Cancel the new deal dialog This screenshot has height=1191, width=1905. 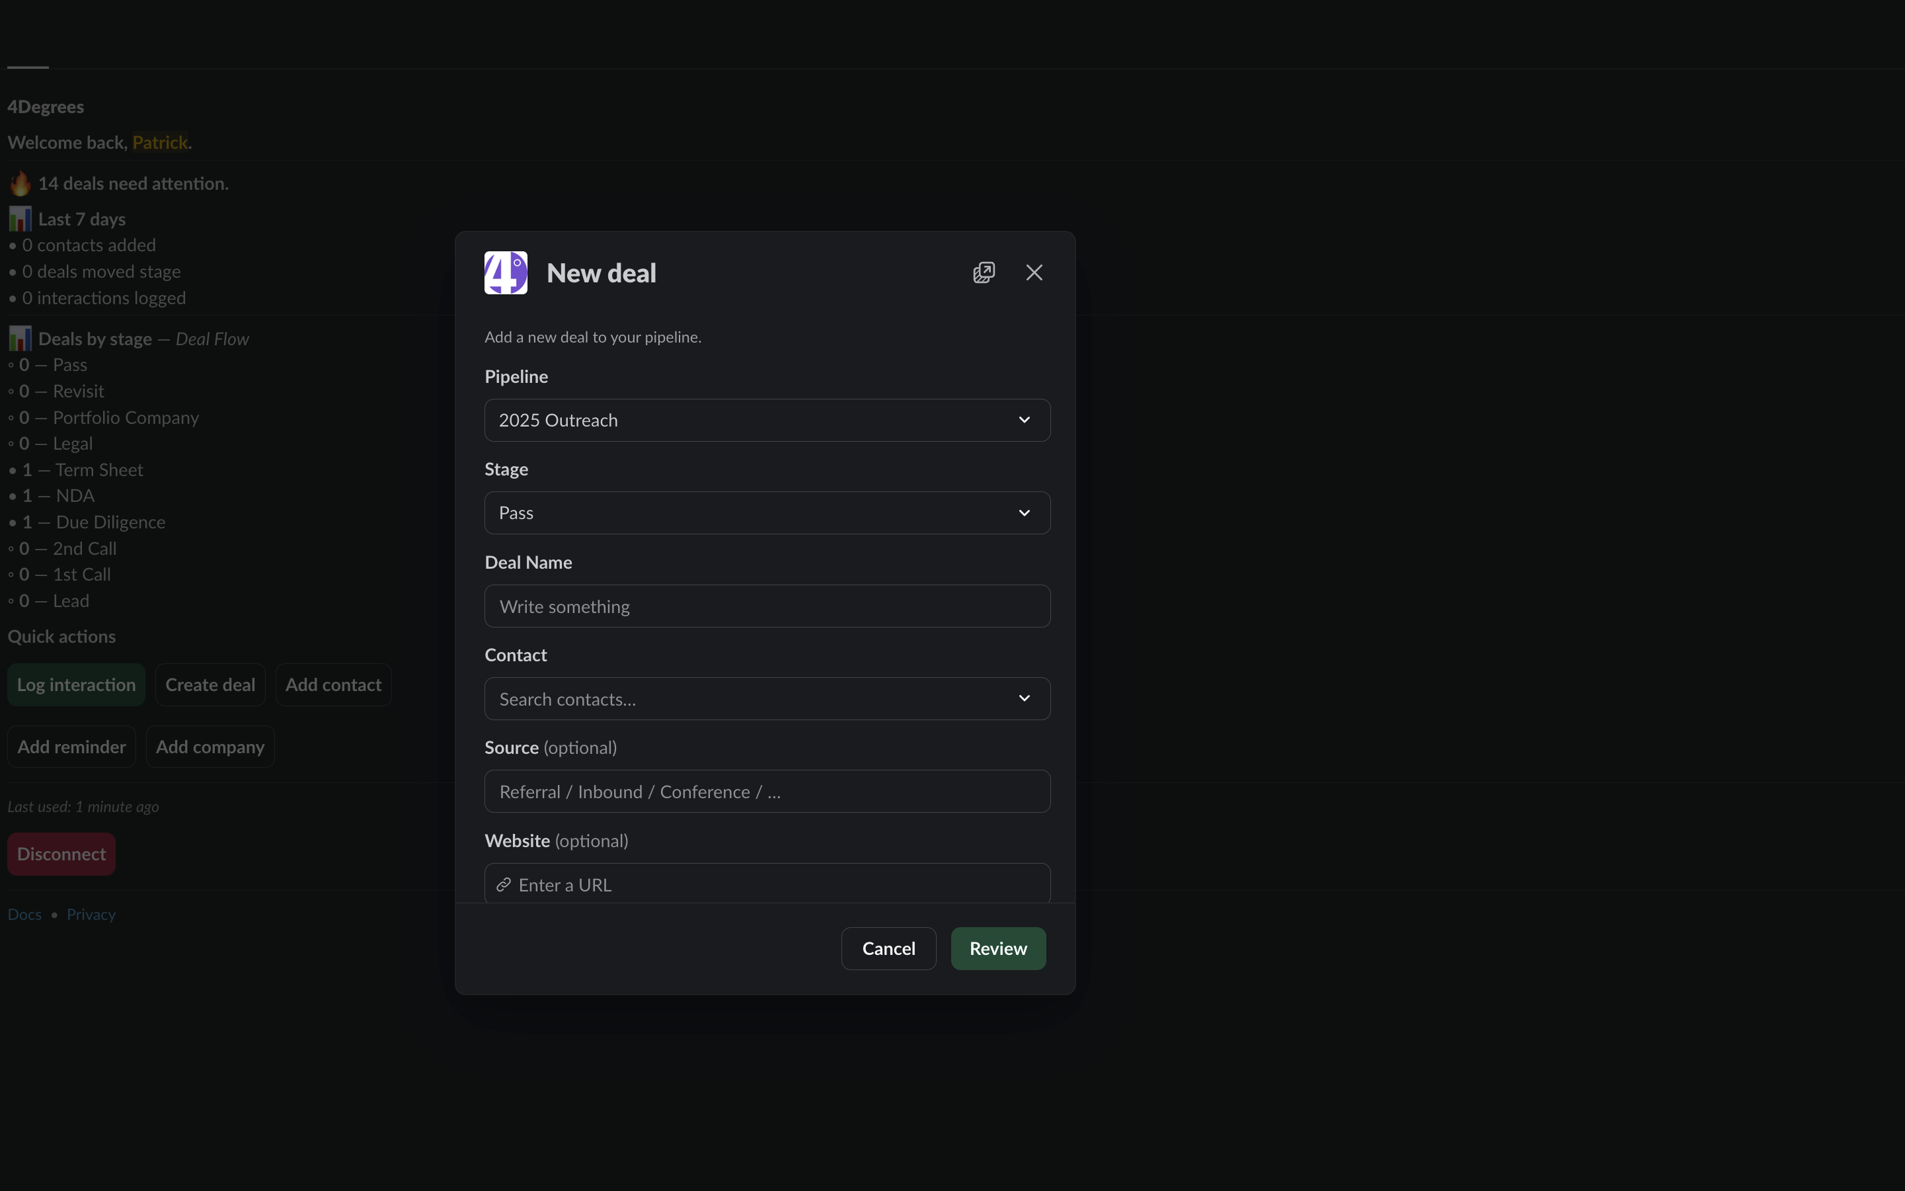tap(889, 948)
